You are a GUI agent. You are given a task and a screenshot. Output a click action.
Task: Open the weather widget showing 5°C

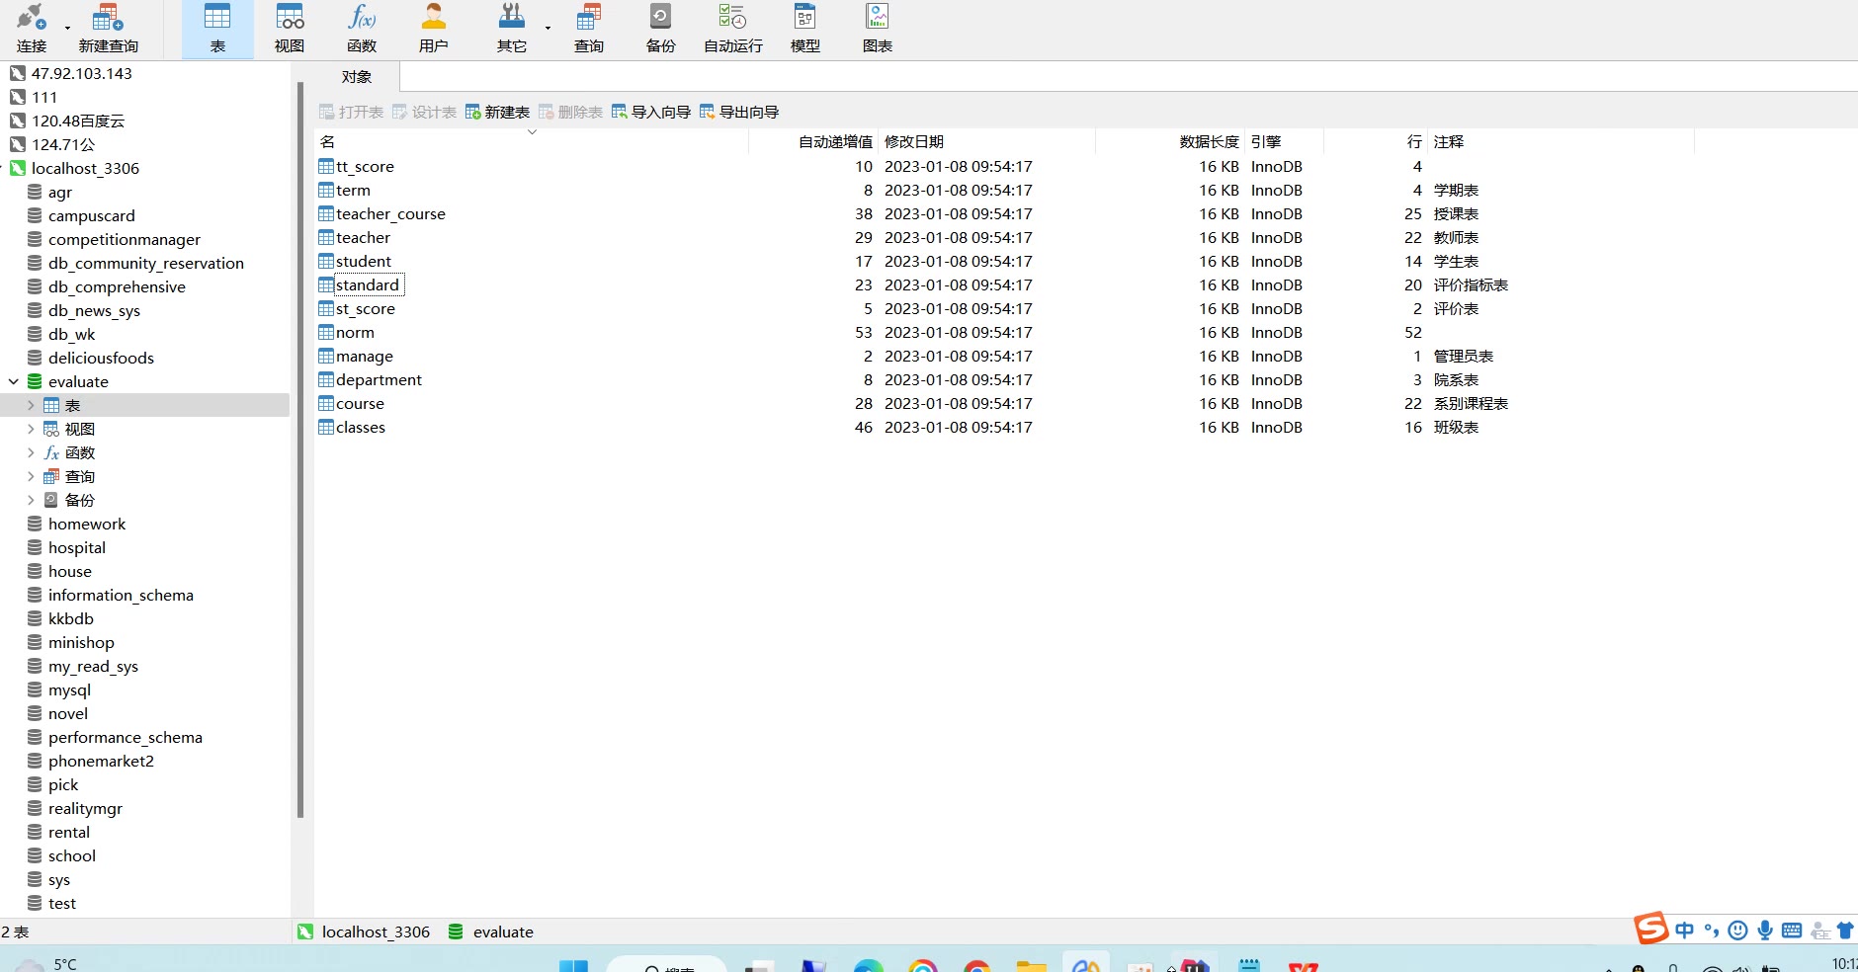tap(47, 963)
